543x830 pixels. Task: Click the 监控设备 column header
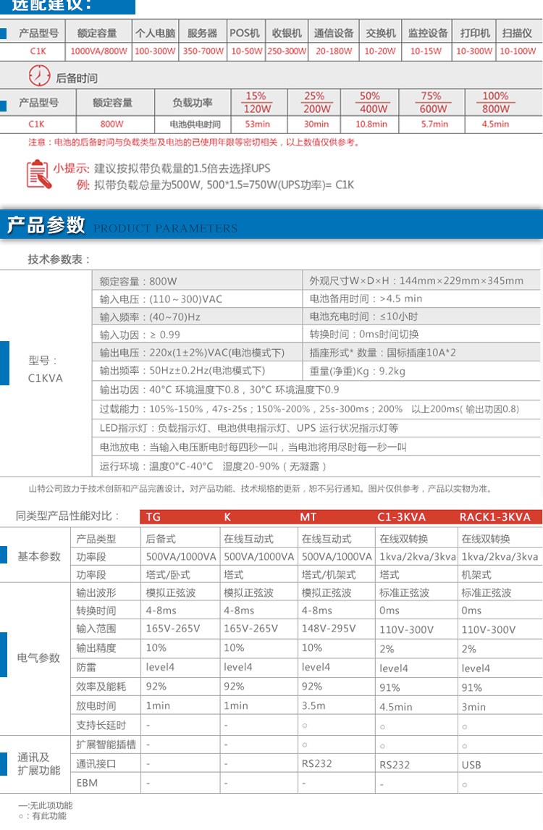428,33
